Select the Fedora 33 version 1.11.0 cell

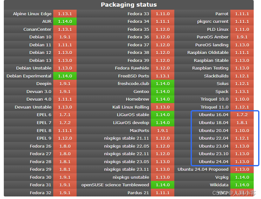coord(163,14)
